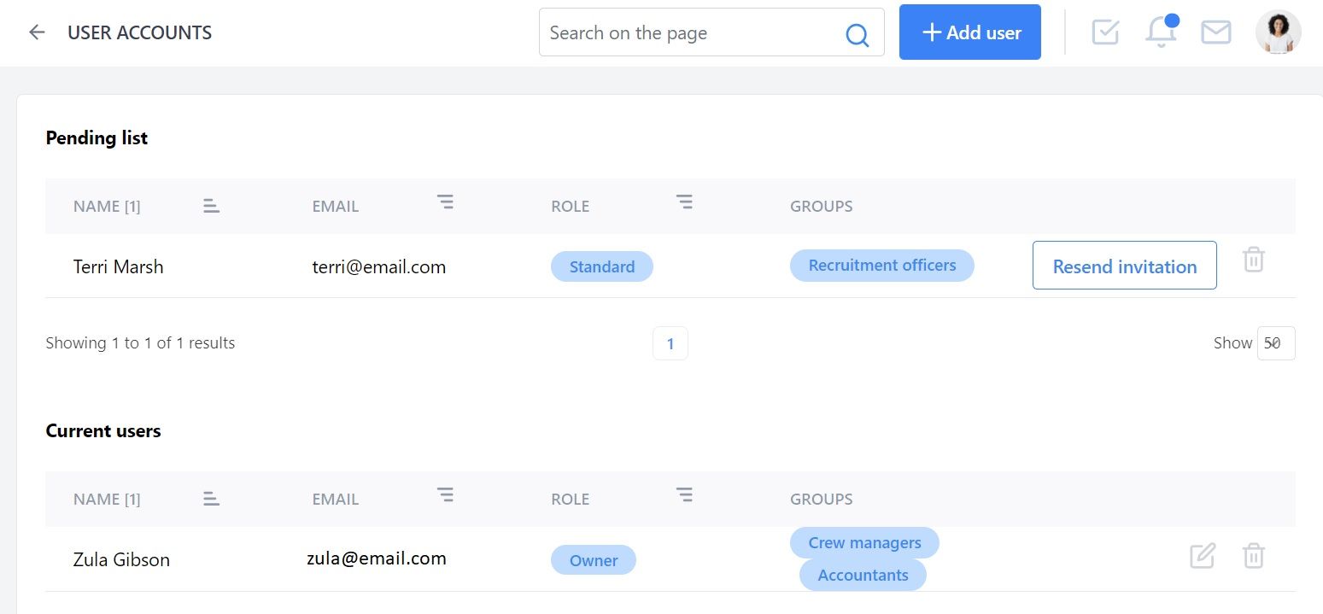The width and height of the screenshot is (1323, 614).
Task: Go back using the left arrow icon
Action: click(x=37, y=32)
